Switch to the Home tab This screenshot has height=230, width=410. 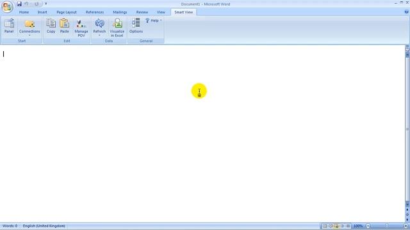[x=24, y=12]
